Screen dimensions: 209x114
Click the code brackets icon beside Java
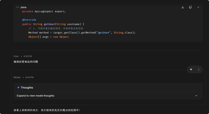(18, 7)
